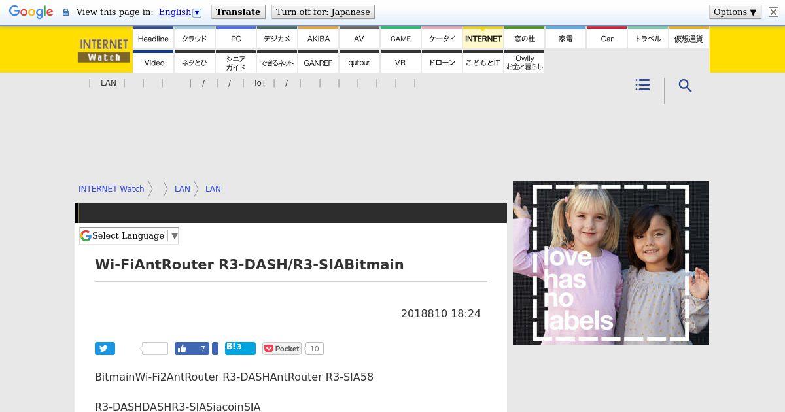Image resolution: width=785 pixels, height=412 pixels.
Task: Open the AKIBA tab
Action: click(318, 38)
